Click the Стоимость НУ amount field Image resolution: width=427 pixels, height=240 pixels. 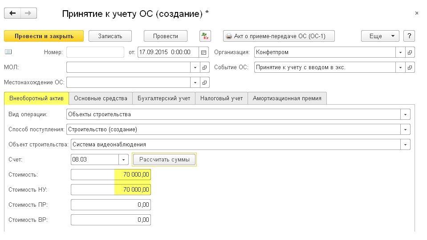click(x=111, y=189)
